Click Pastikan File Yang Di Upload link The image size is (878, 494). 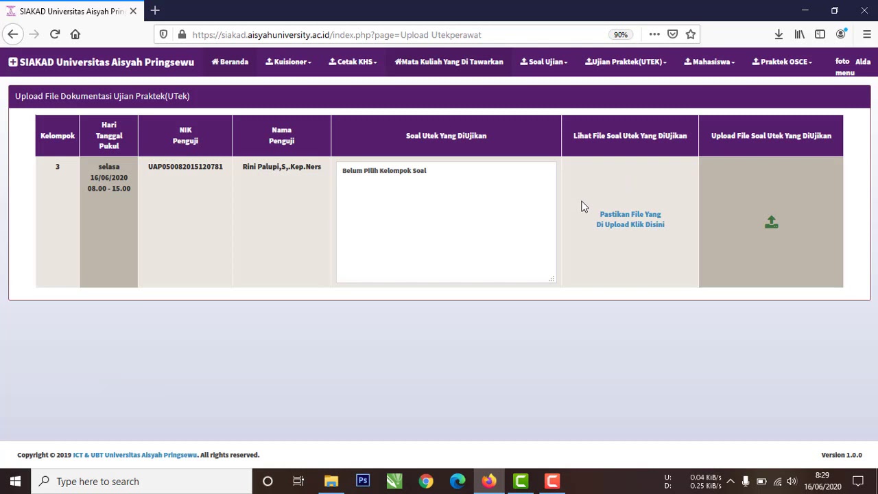[x=630, y=220]
